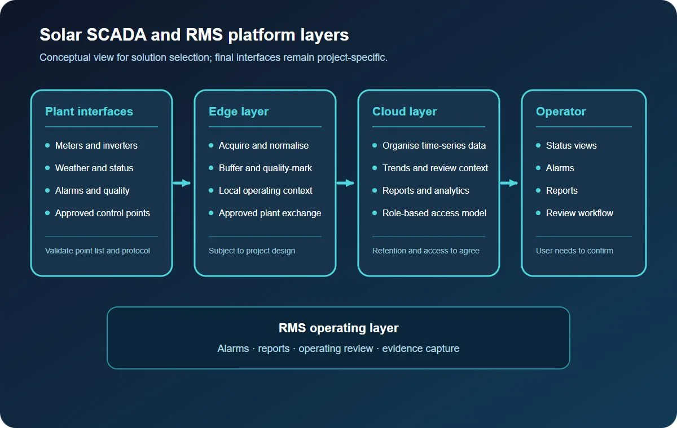Click 'Alarms and quality' bullet
677x428 pixels.
(93, 190)
